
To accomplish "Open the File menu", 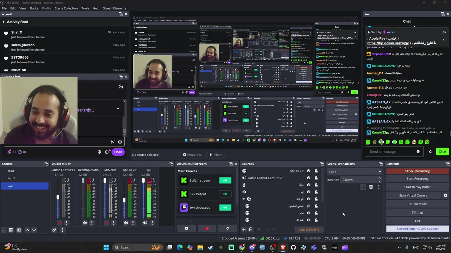I will (x=4, y=8).
